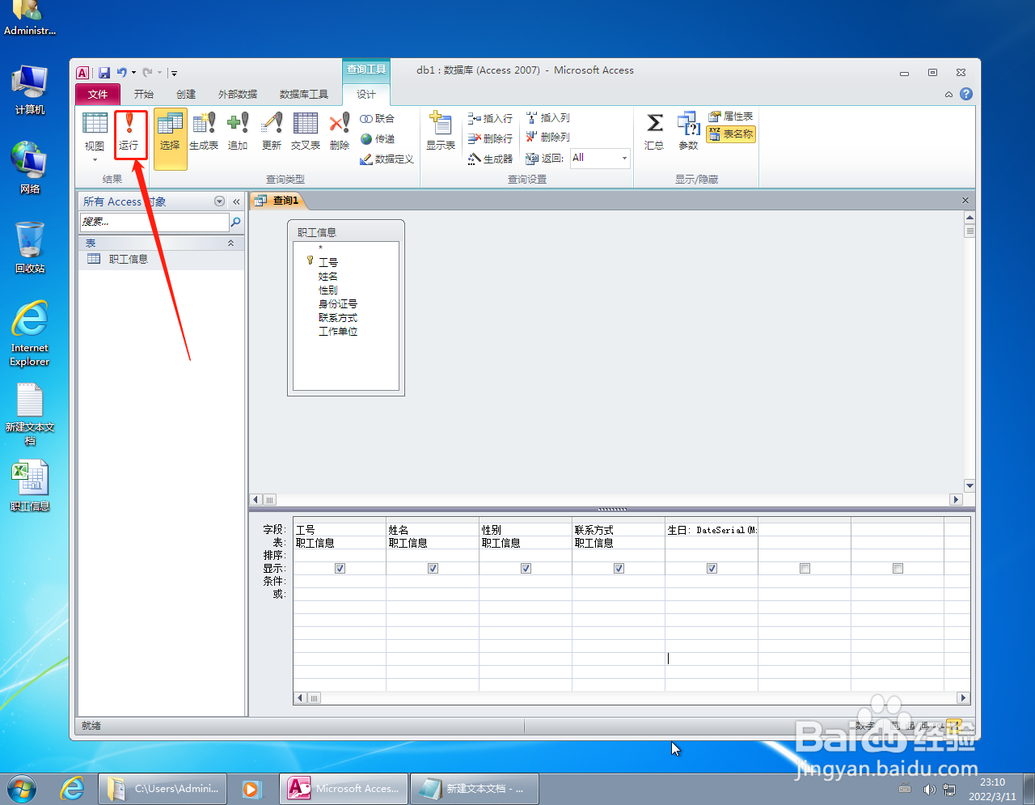
Task: Switch to the 外部数据 ribbon tab
Action: tap(238, 95)
